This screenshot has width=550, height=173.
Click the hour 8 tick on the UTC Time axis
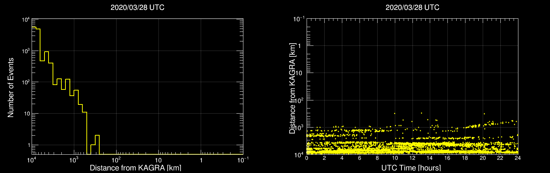[377, 158]
